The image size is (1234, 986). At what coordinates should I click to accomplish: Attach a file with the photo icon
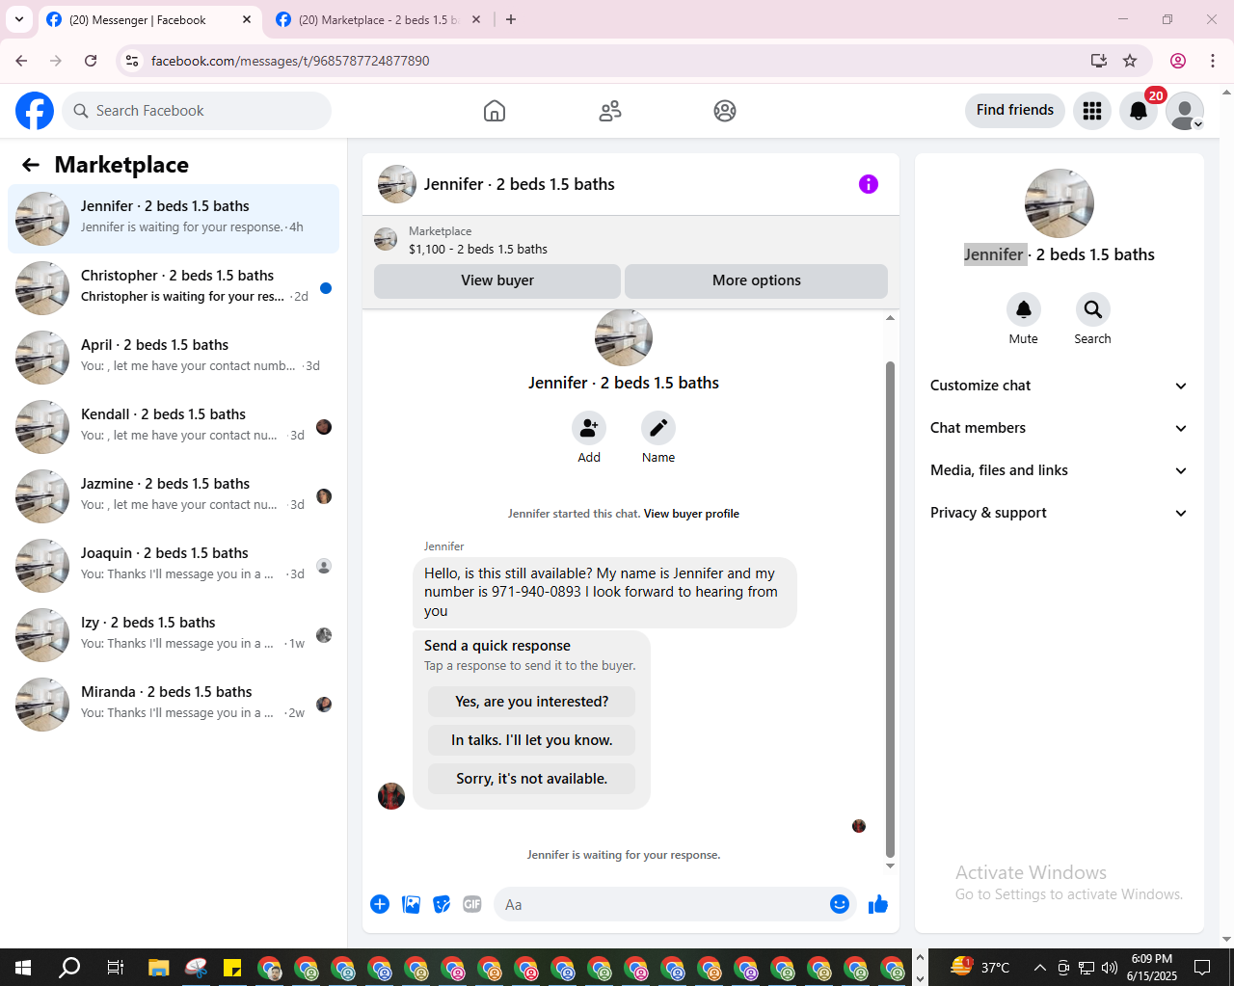411,904
